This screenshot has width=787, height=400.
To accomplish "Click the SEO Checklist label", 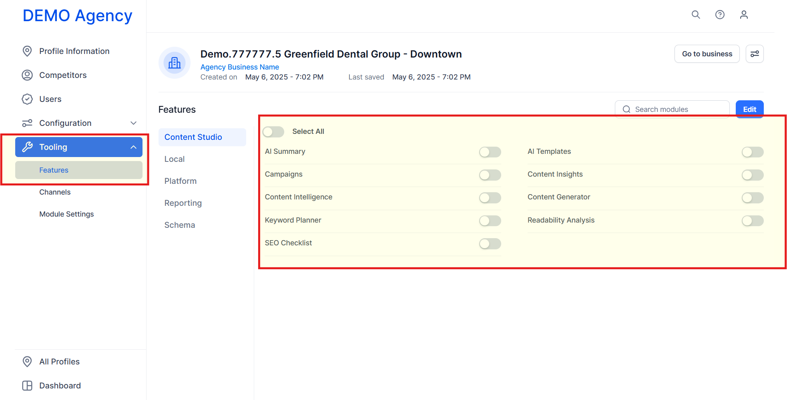I will pos(288,243).
